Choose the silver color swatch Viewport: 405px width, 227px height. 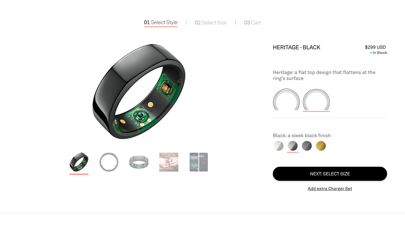[279, 146]
